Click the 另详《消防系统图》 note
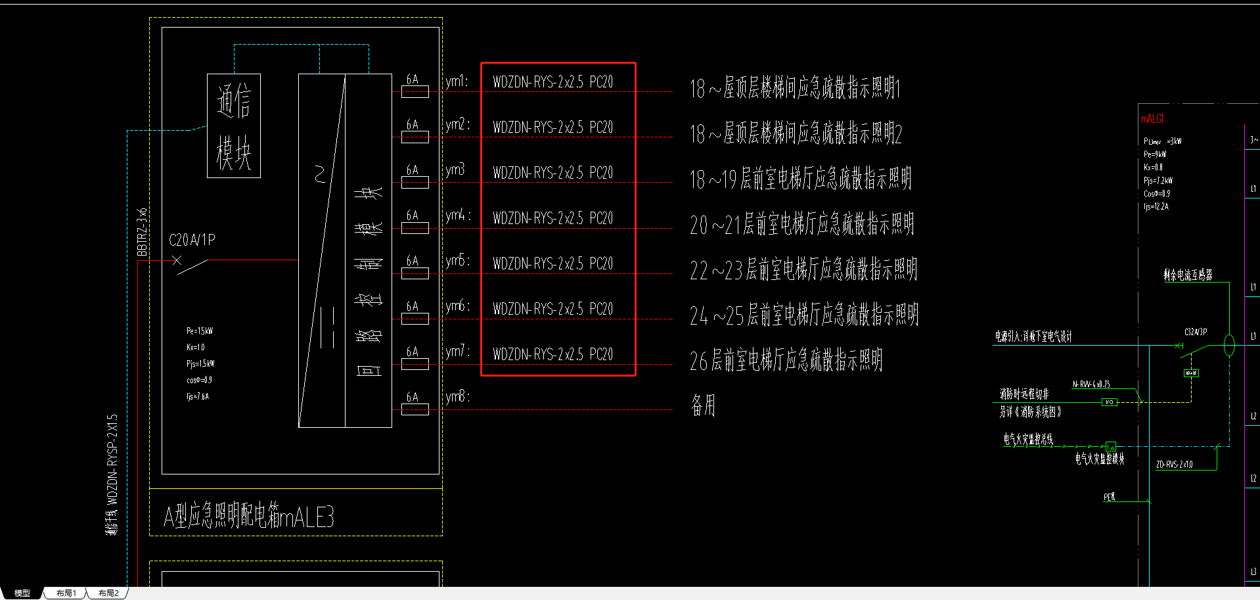1260x600 pixels. click(1031, 412)
